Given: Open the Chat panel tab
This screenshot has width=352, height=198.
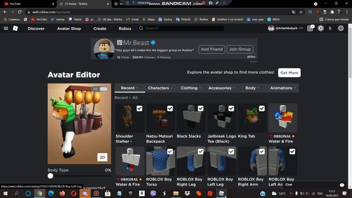Looking at the screenshot, I should click(289, 185).
